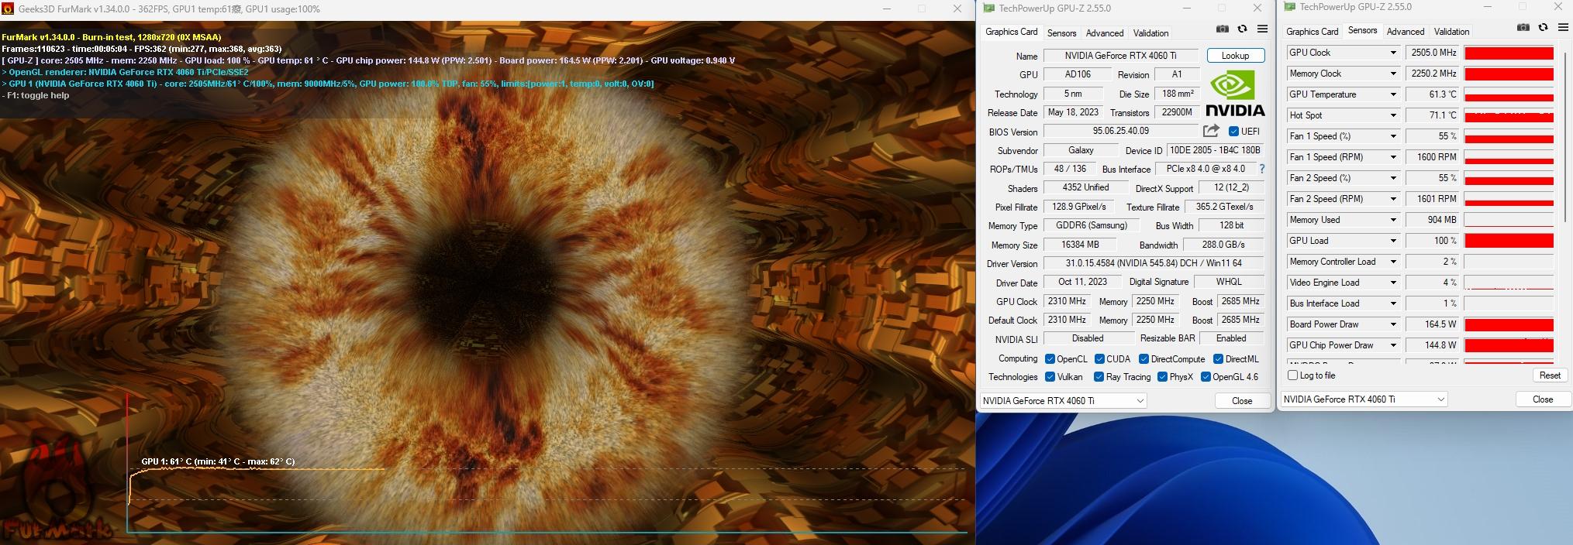This screenshot has width=1573, height=545.
Task: Click the screenshot camera icon in Sensors window
Action: pyautogui.click(x=1523, y=27)
